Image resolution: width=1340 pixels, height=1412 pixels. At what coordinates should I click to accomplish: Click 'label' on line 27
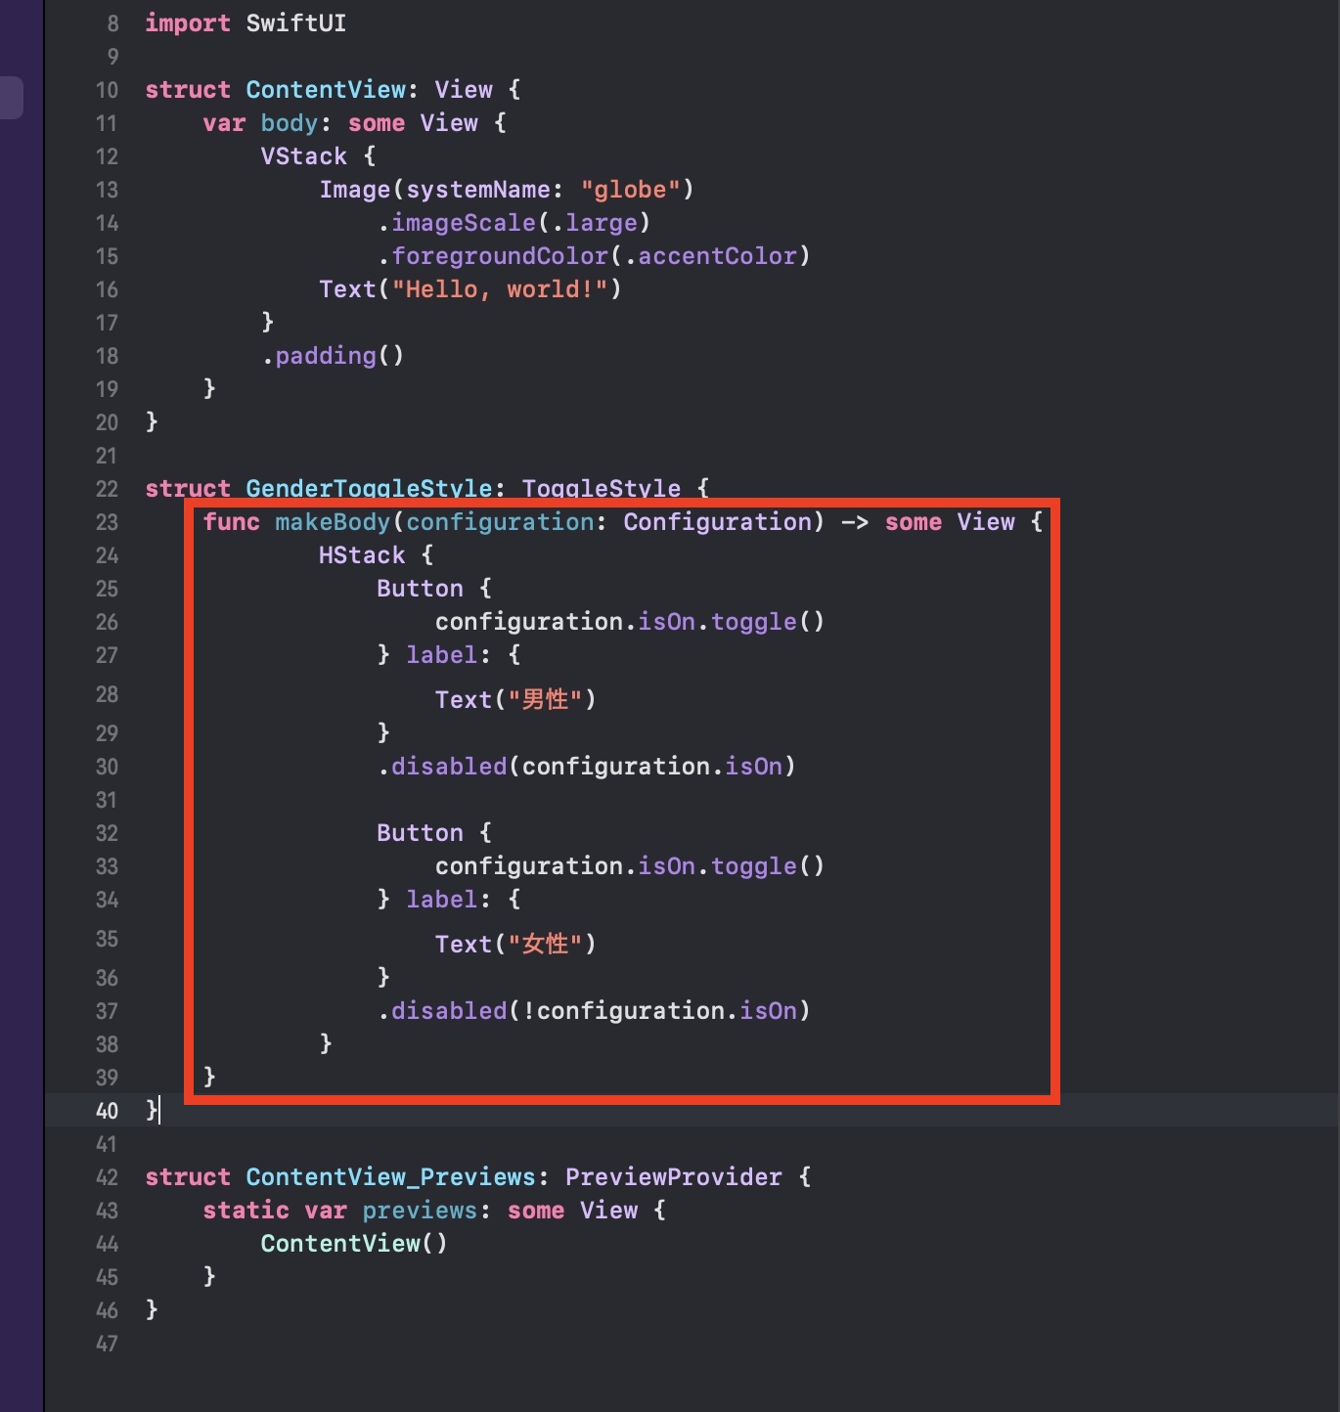point(442,655)
